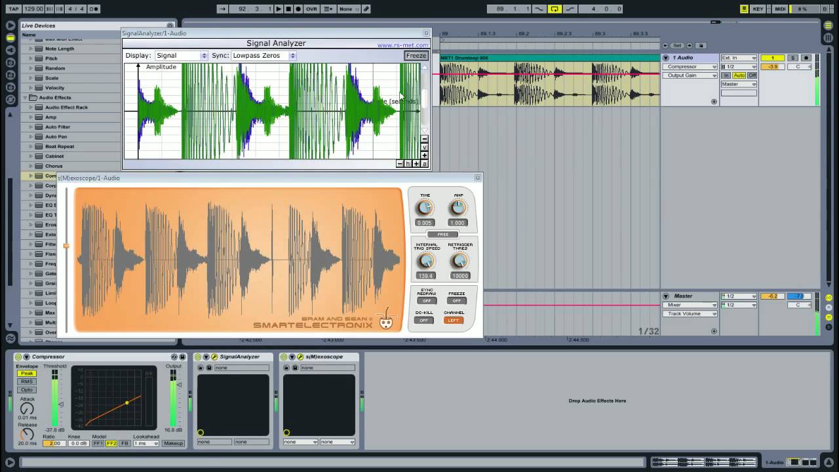Click the Makeup button in Compressor

[173, 444]
